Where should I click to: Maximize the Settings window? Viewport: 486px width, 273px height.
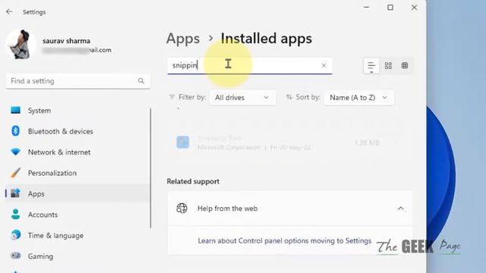tap(390, 8)
